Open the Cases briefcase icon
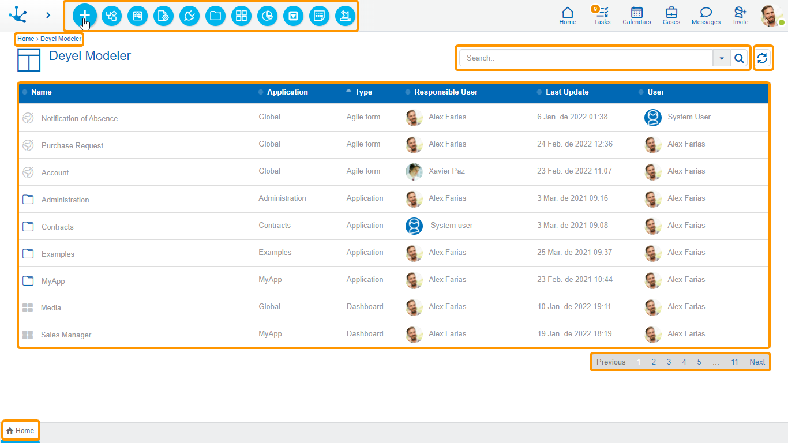 671,16
